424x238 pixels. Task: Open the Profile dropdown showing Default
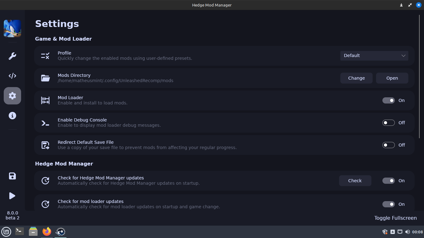pos(374,56)
